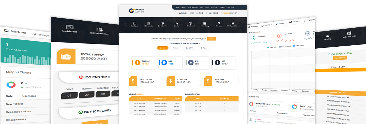The height and width of the screenshot is (124, 366).
Task: Click Make Deposit icon in far-right page
Action: (349, 34)
